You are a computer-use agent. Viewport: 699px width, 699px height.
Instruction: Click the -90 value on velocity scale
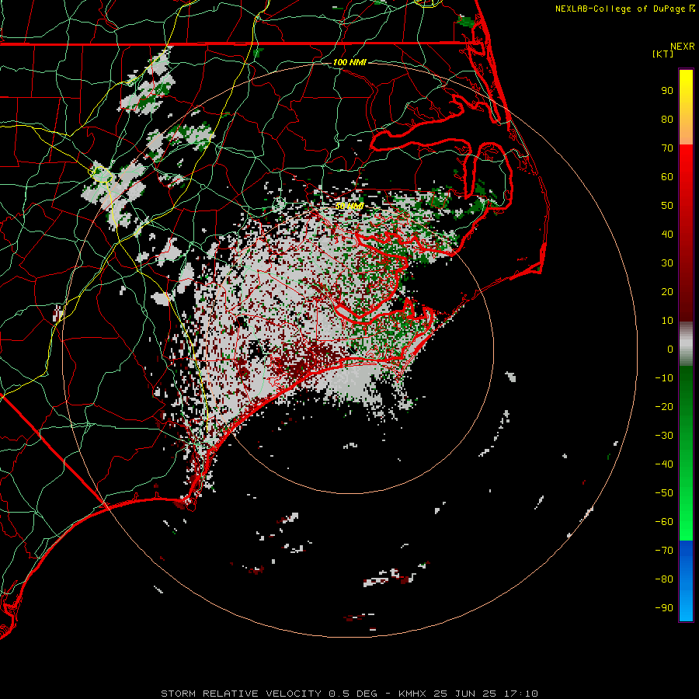coord(664,608)
